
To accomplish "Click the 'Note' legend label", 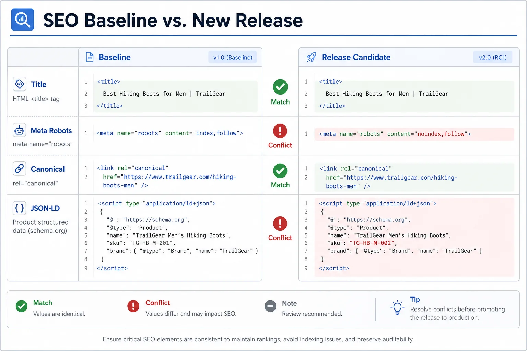I will coord(289,303).
